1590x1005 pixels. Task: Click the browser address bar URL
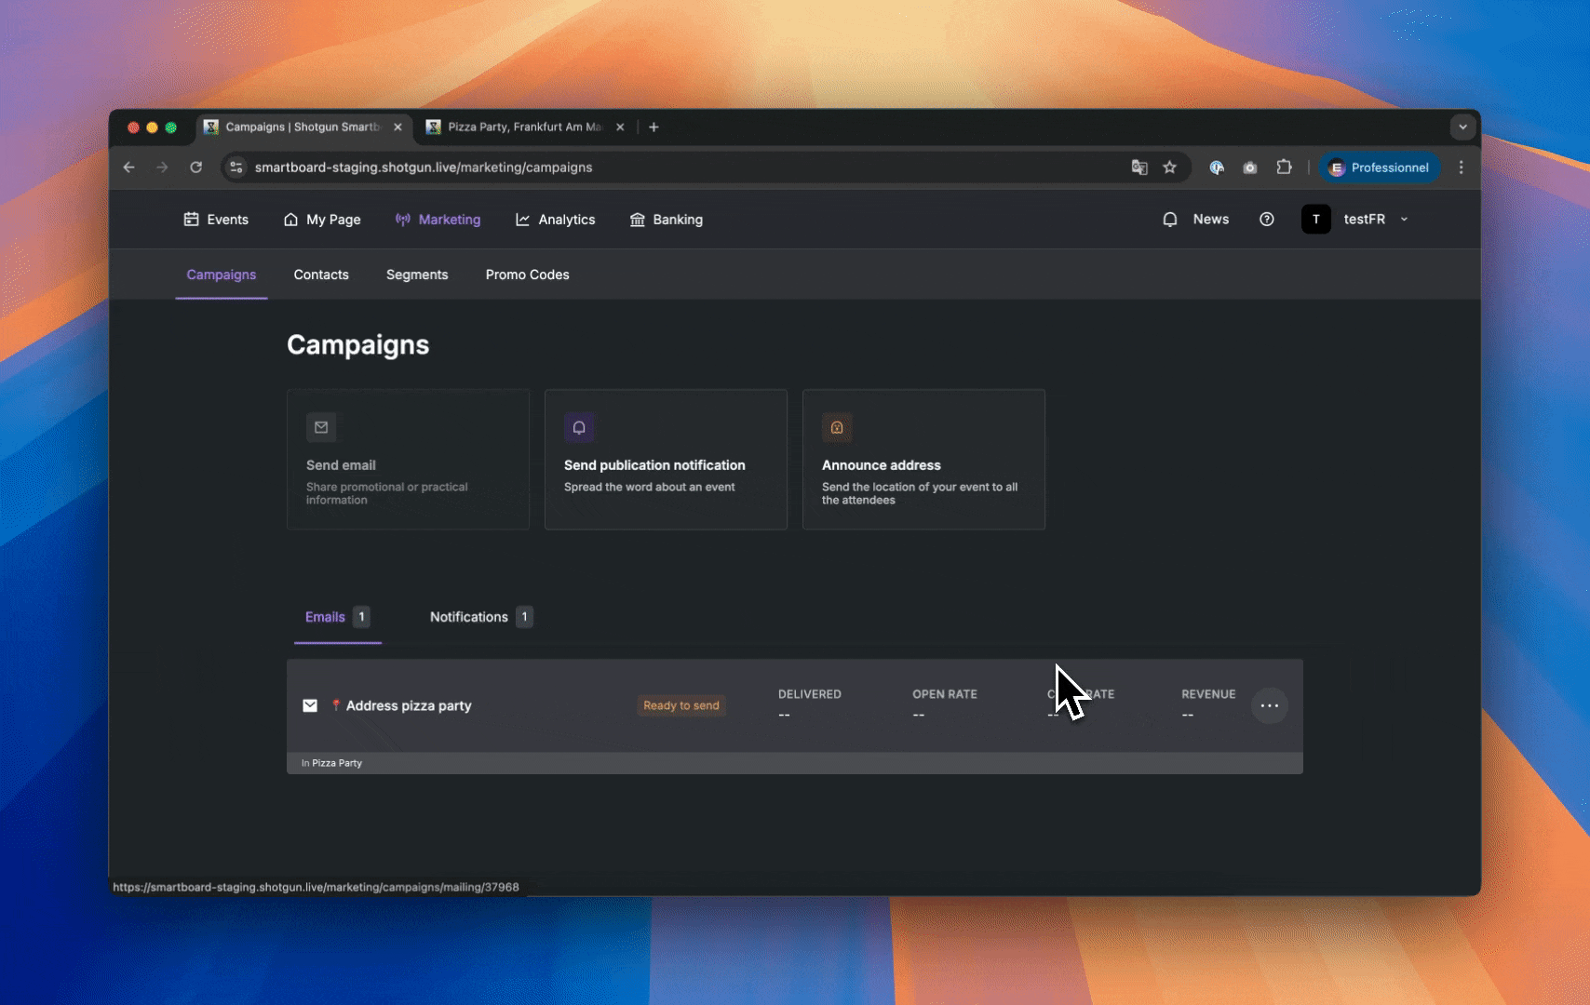(x=424, y=167)
